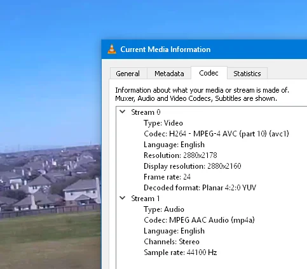The width and height of the screenshot is (307, 269).
Task: Select the Type: Audio row
Action: coord(164,209)
